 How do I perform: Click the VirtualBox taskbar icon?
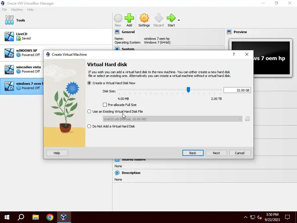tap(64, 217)
